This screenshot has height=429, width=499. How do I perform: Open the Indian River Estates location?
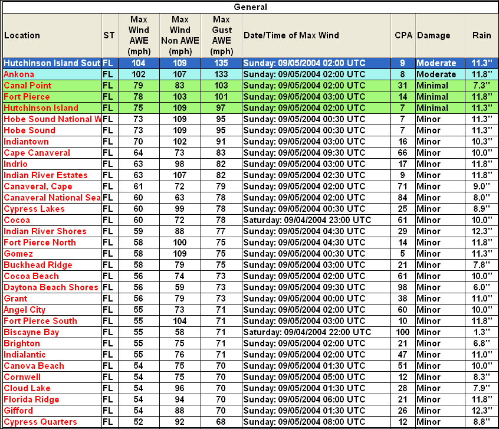[x=45, y=175]
